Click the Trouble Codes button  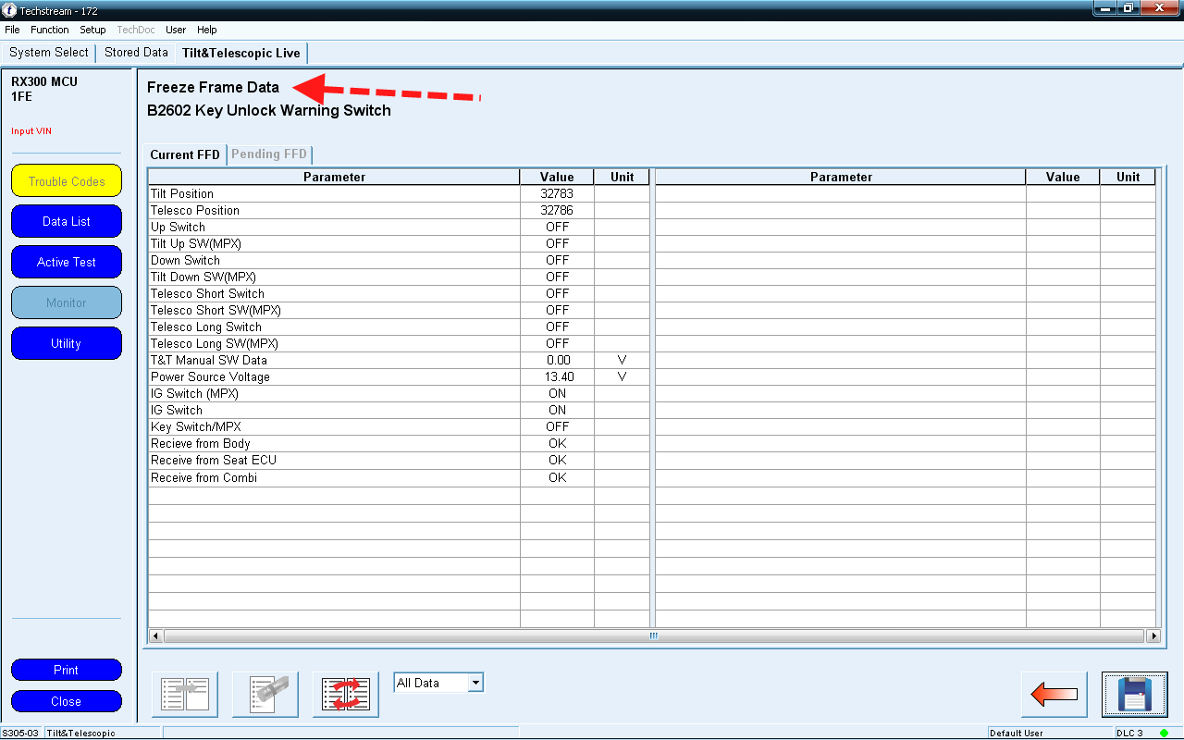point(67,181)
